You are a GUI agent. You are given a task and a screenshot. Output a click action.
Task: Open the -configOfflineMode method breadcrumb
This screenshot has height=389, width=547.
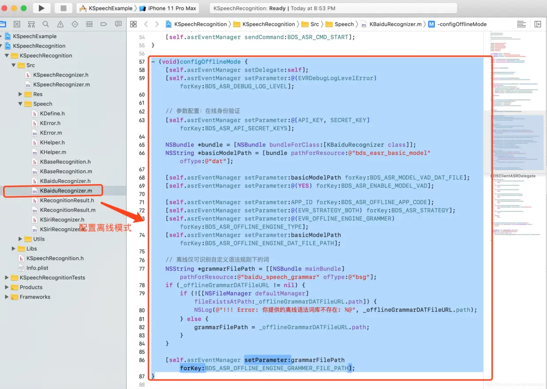pyautogui.click(x=457, y=24)
